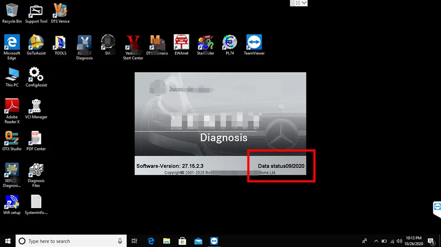This screenshot has height=247, width=441.
Task: Expand the remote session toolbar chevron
Action: [304, 3]
